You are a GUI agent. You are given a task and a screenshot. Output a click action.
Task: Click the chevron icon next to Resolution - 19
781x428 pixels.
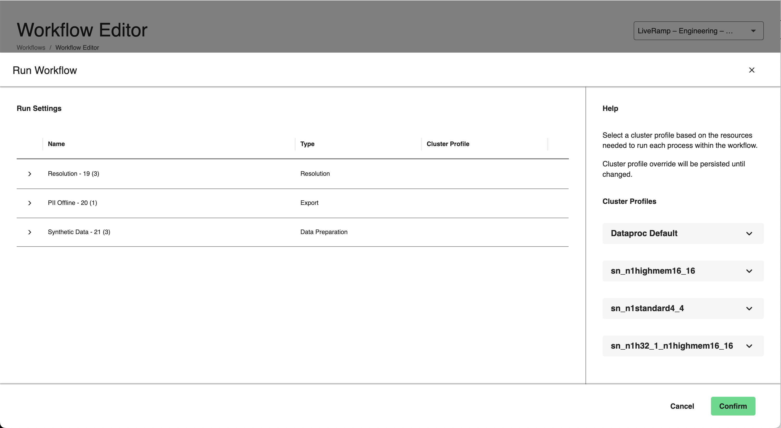[29, 173]
